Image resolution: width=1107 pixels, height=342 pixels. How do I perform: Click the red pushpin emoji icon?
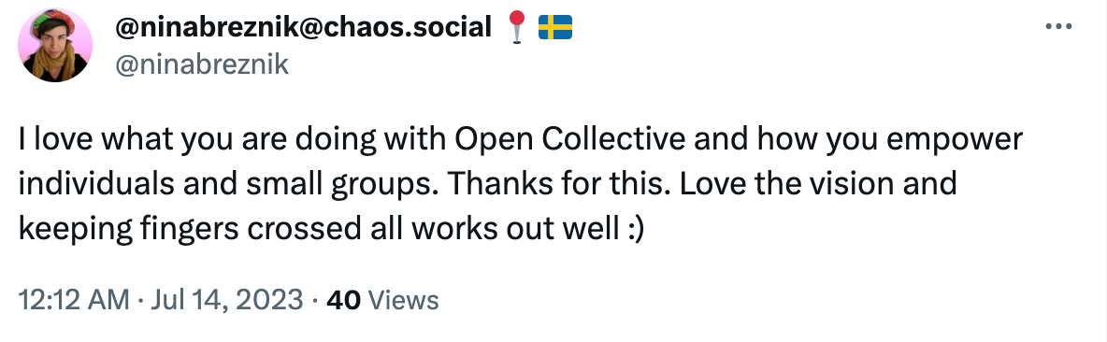[x=517, y=28]
